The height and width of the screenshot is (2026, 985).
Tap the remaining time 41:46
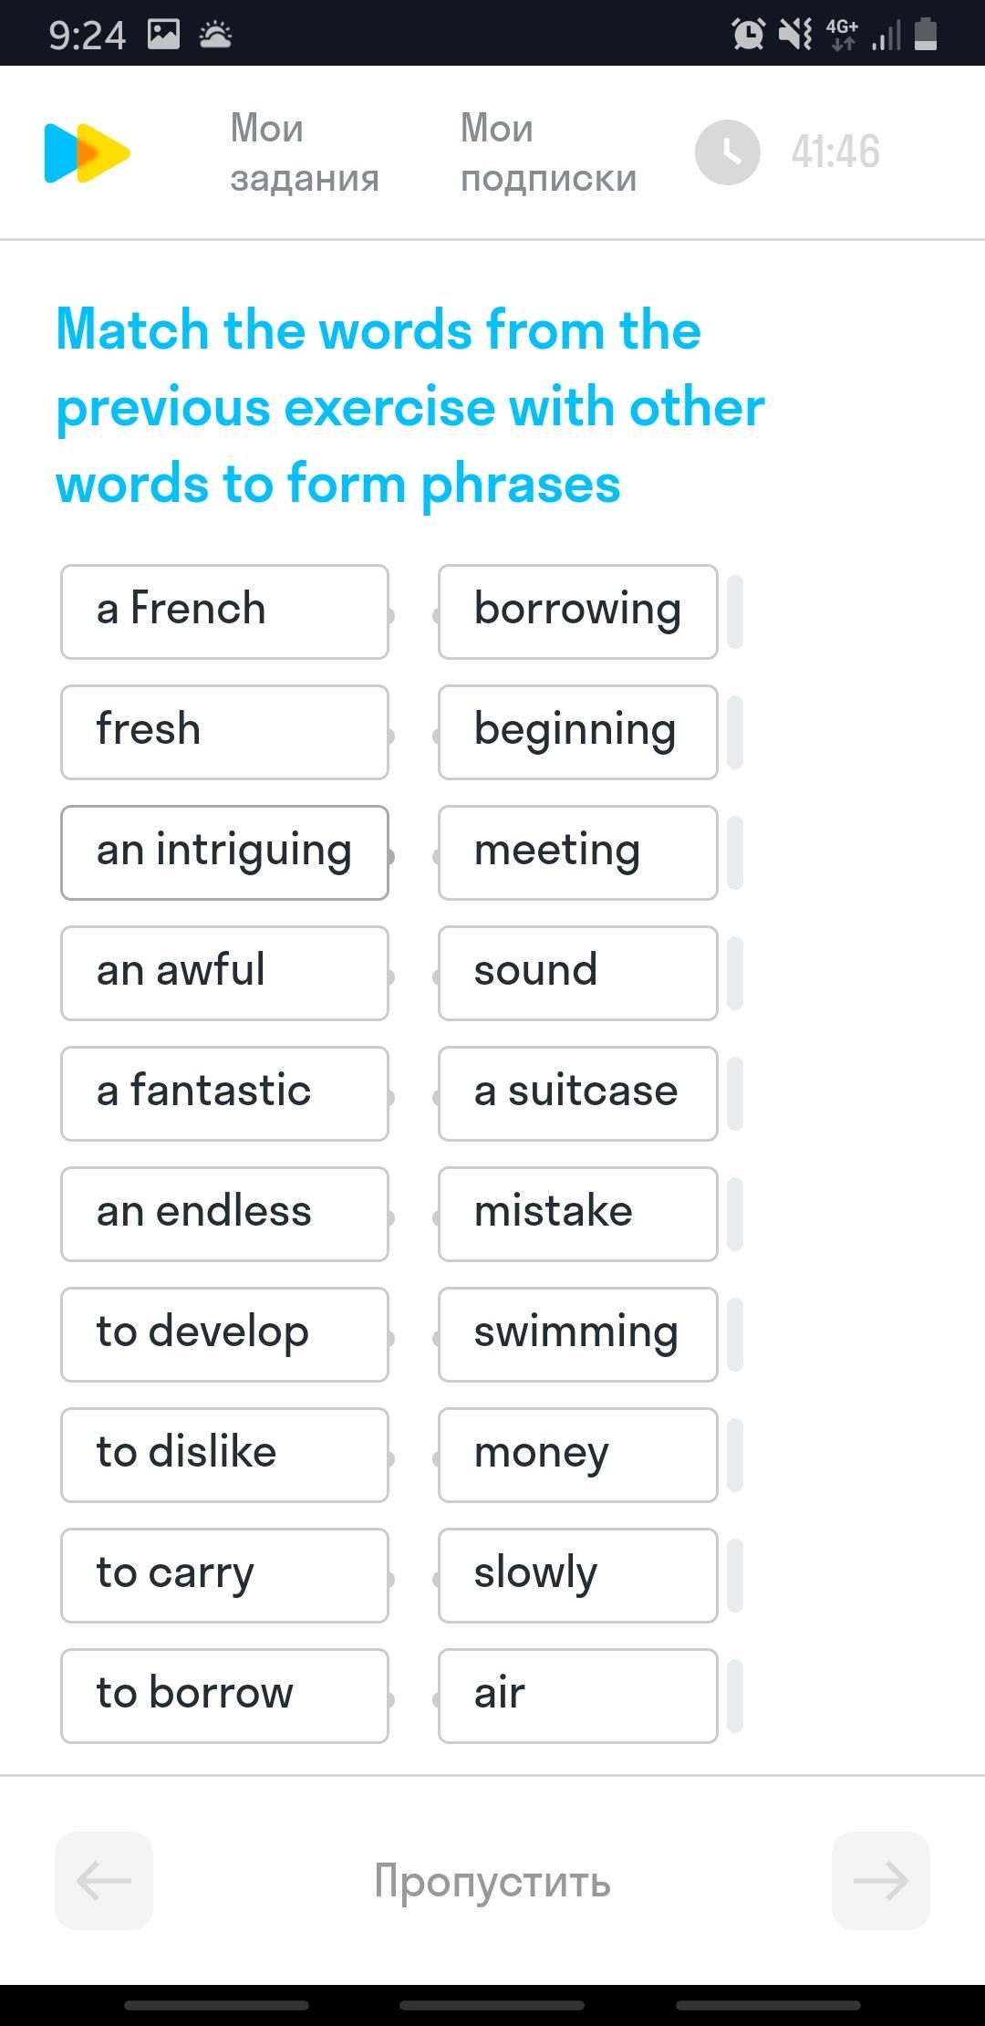835,152
